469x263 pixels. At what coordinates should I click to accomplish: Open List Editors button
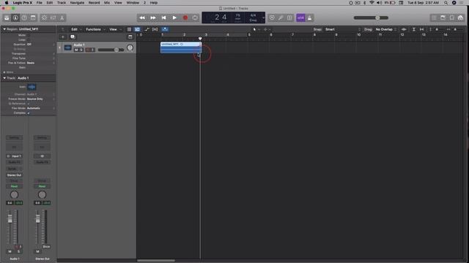coord(434,18)
